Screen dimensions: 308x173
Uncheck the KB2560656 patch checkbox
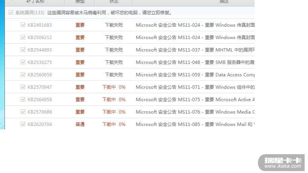point(23,74)
